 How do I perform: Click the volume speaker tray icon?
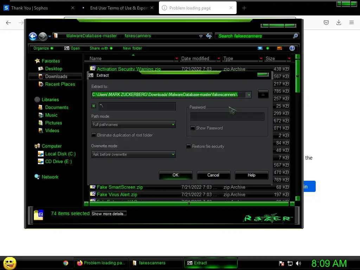pyautogui.click(x=298, y=263)
